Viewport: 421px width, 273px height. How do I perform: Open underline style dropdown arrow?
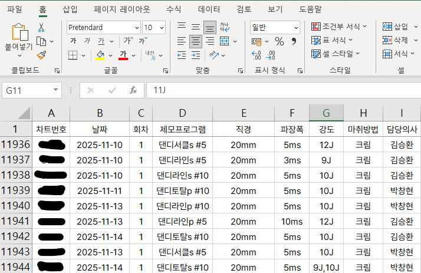pyautogui.click(x=111, y=41)
